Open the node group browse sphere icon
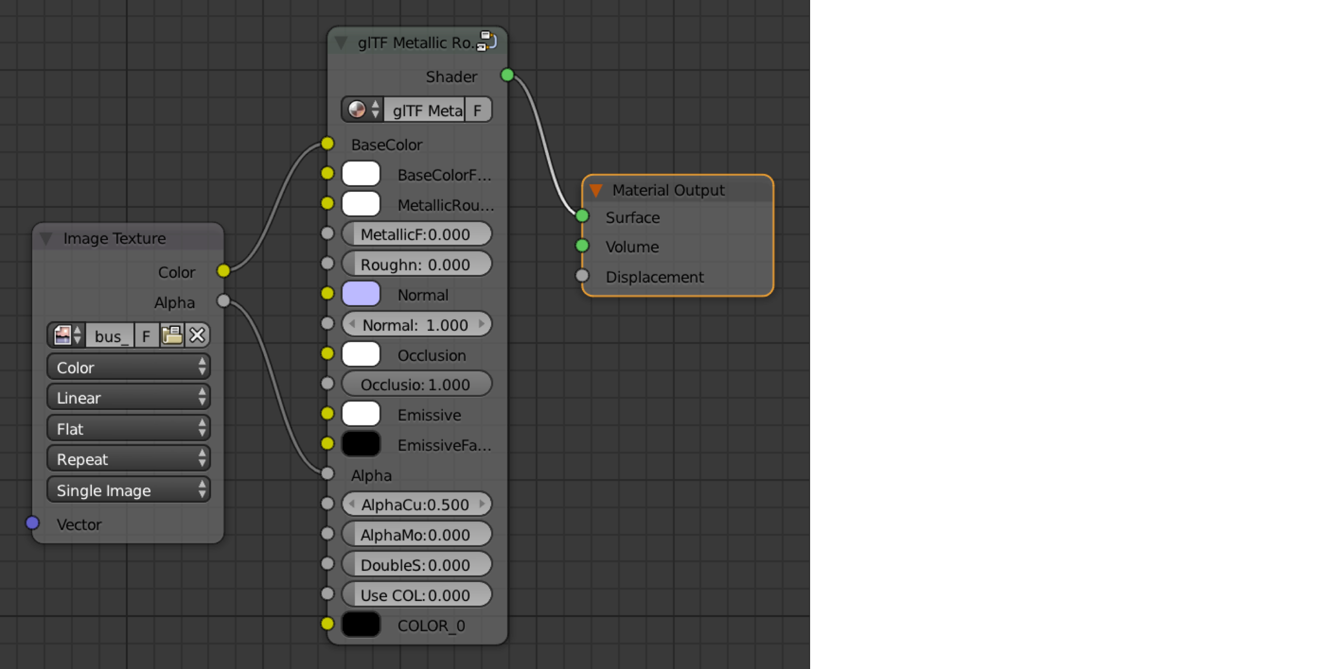Viewport: 1339px width, 669px height. [363, 110]
